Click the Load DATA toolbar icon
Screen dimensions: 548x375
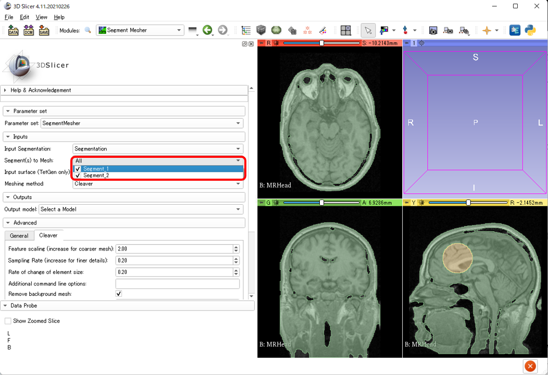[13, 31]
